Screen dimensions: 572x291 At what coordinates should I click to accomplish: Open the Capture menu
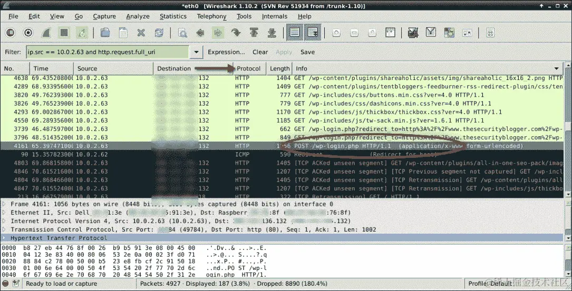[104, 16]
